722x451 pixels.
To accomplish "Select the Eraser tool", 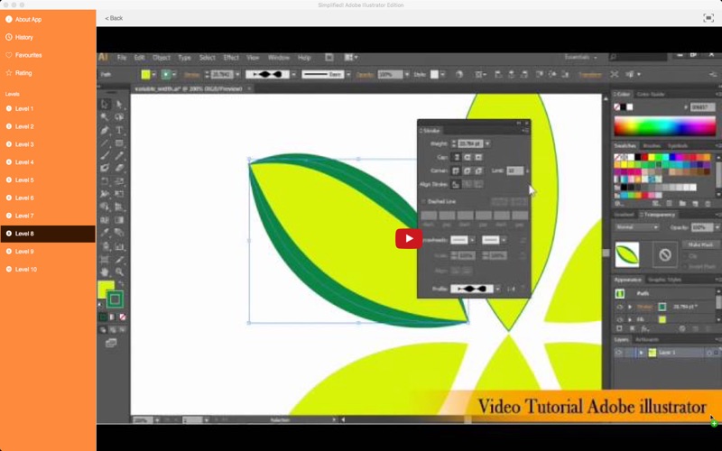I will pos(119,168).
